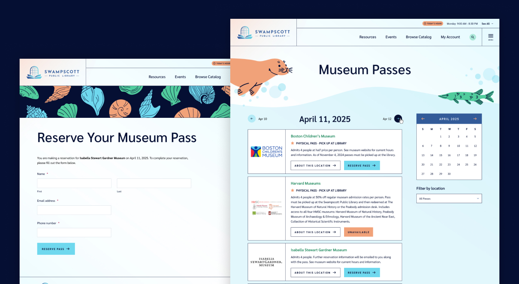Image resolution: width=519 pixels, height=284 pixels.
Task: Select April 24 in the calendar
Action: pos(458,164)
